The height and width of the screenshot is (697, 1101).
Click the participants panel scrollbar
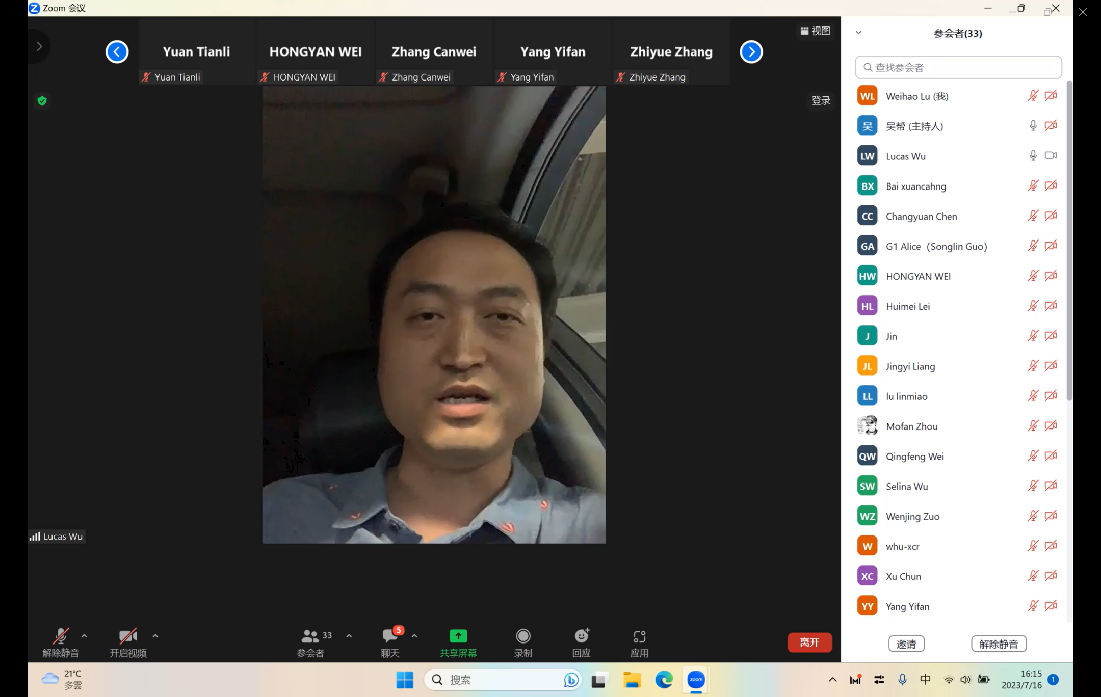(1069, 239)
